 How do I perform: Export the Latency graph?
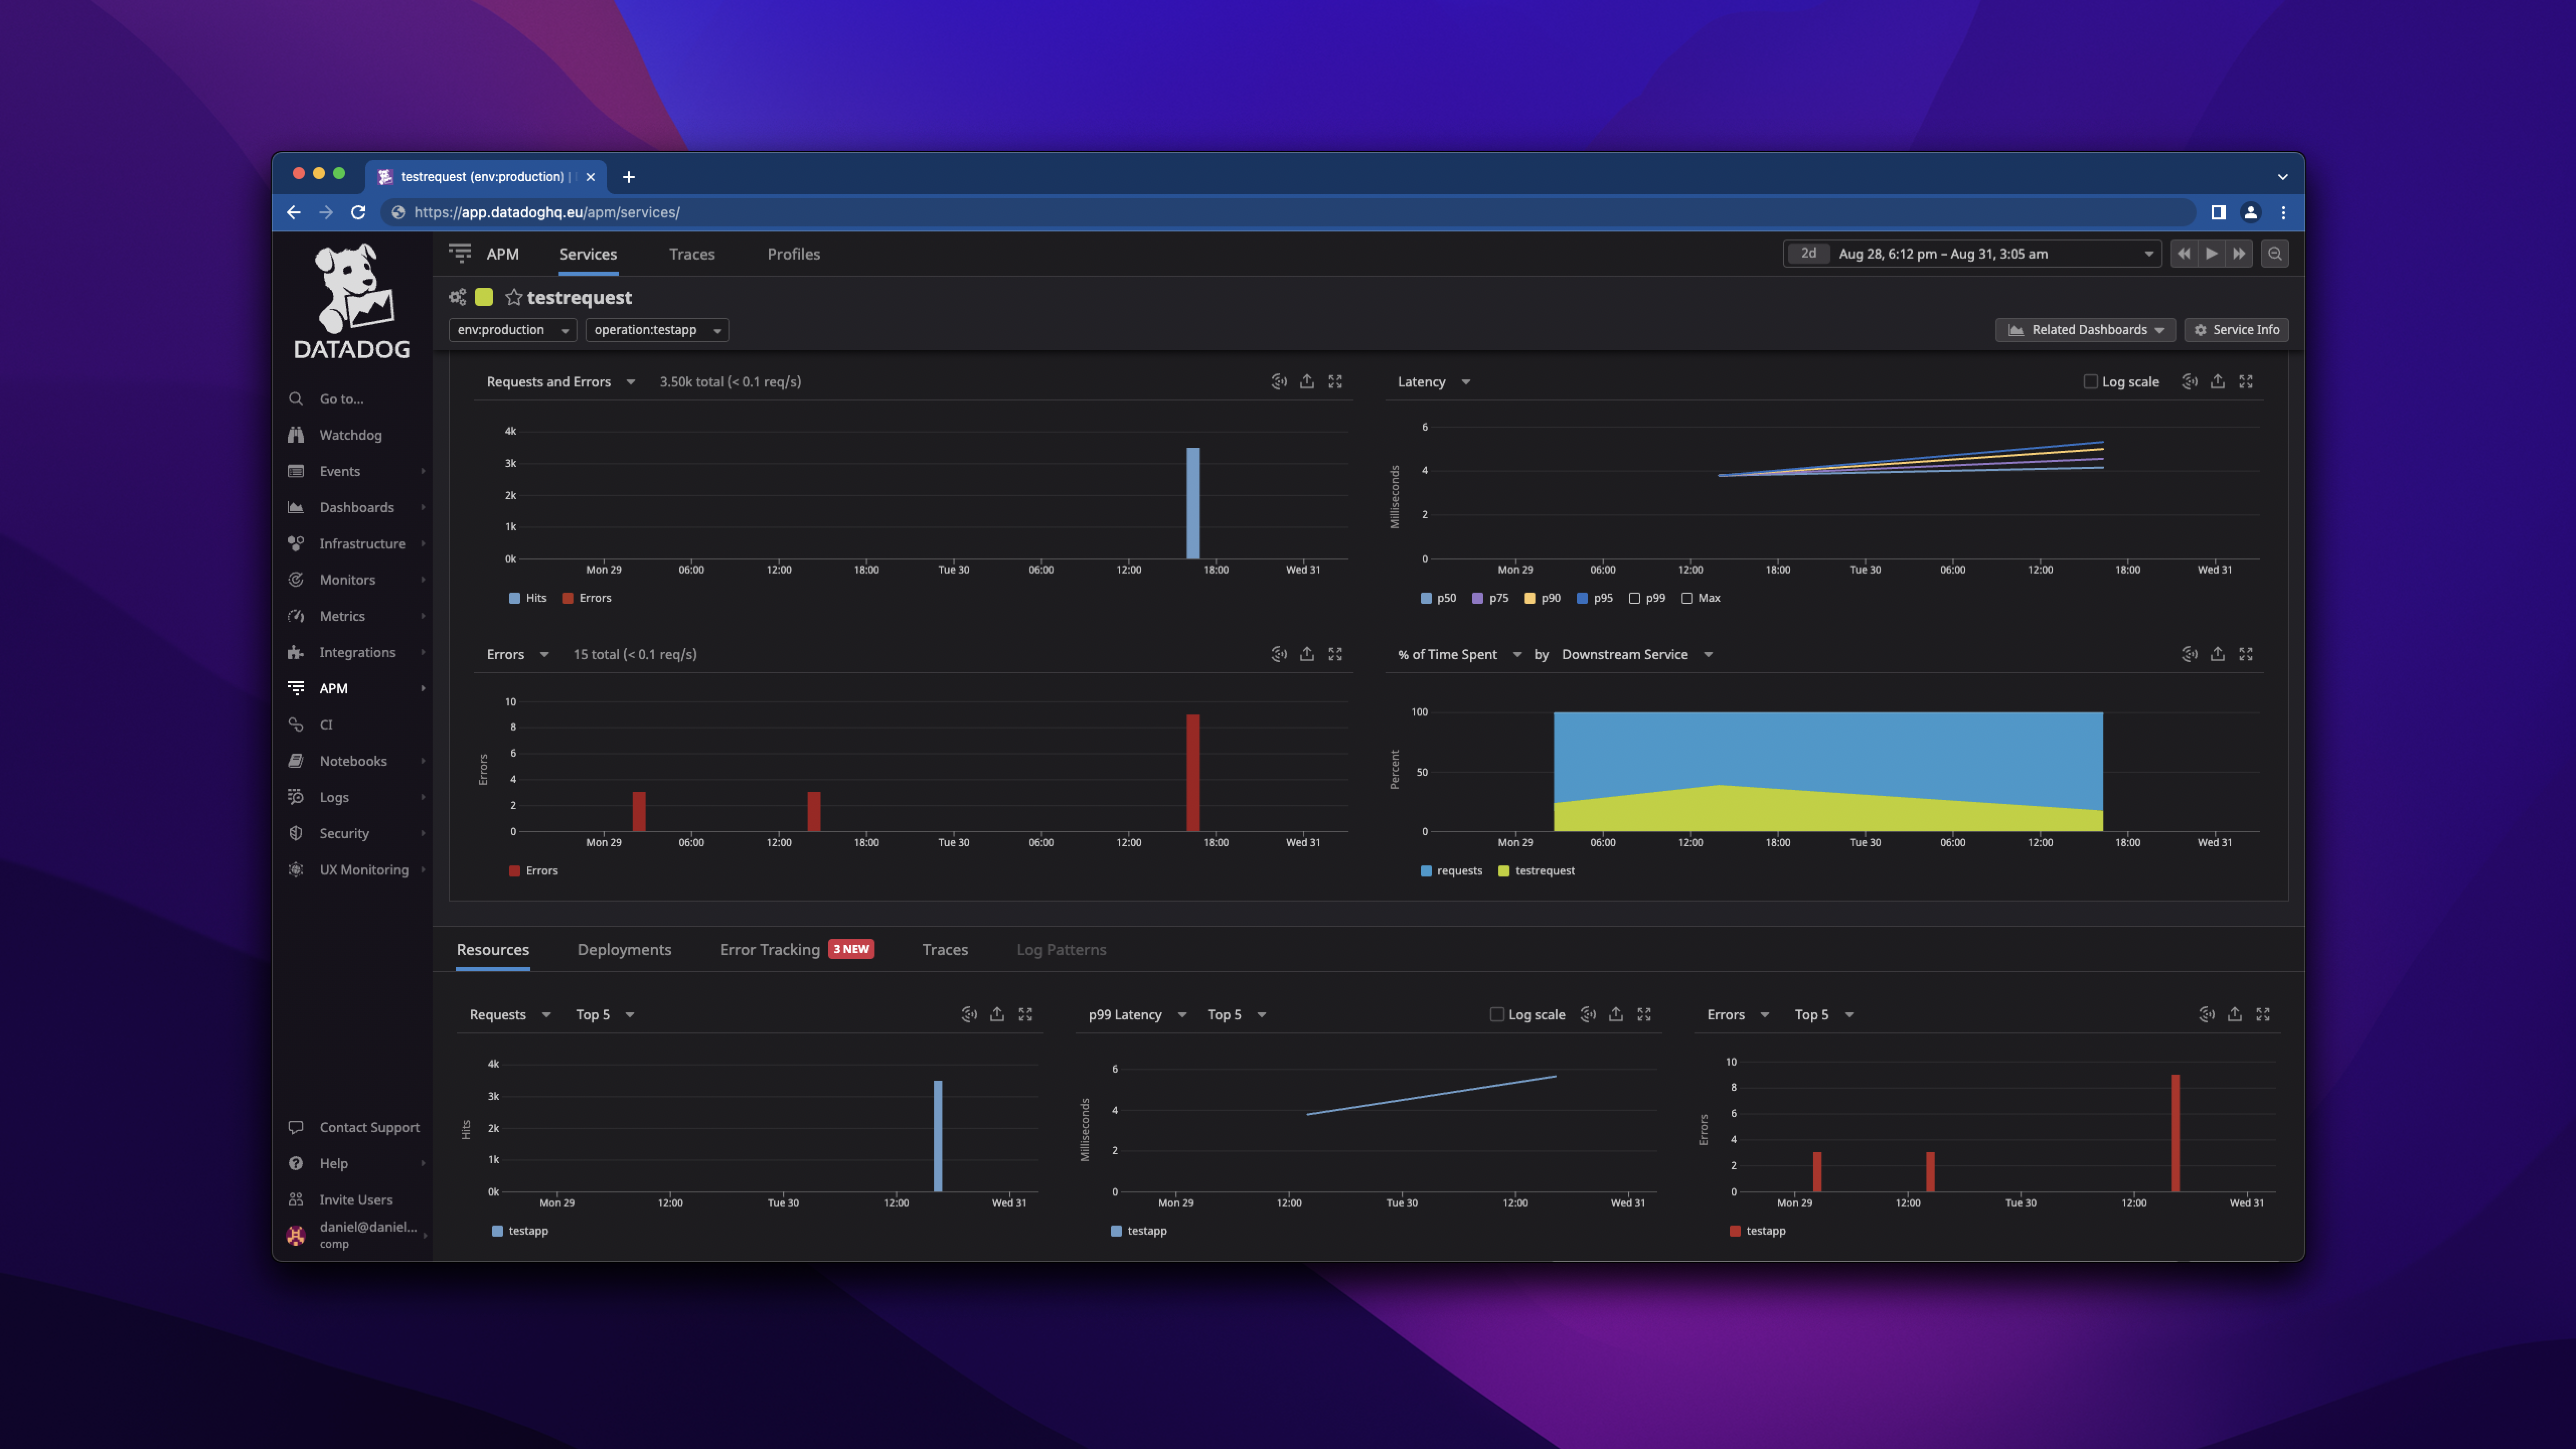pos(2217,382)
